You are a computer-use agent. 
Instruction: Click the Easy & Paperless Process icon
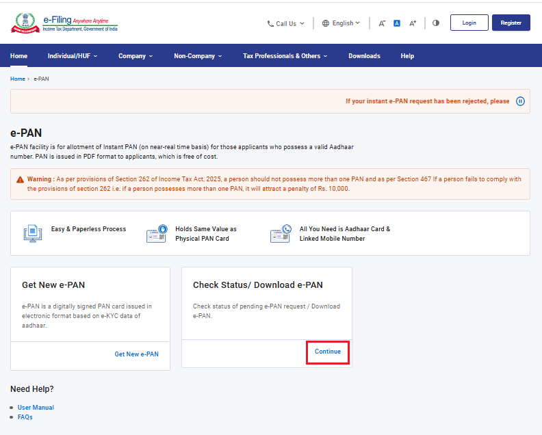[33, 233]
